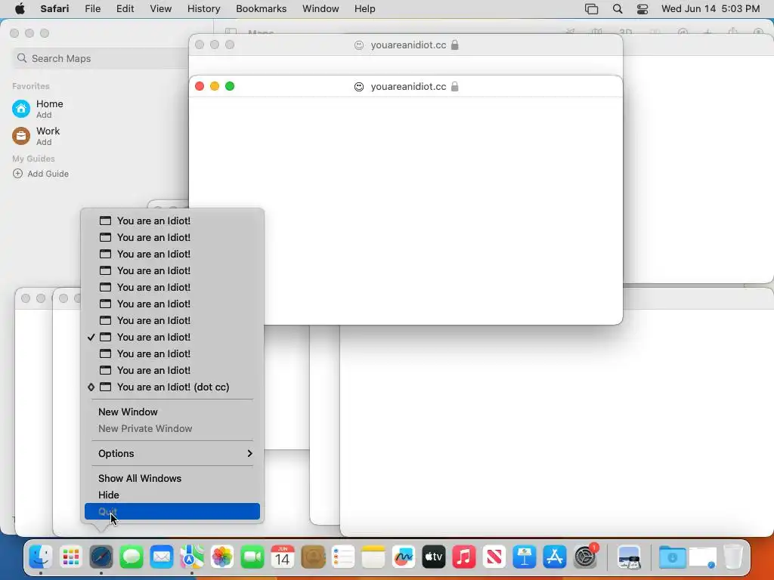The height and width of the screenshot is (580, 774).
Task: Click Add Guide in Maps sidebar
Action: (x=41, y=174)
